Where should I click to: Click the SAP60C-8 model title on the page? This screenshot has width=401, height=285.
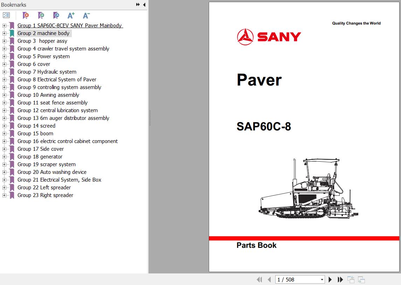[x=264, y=127]
